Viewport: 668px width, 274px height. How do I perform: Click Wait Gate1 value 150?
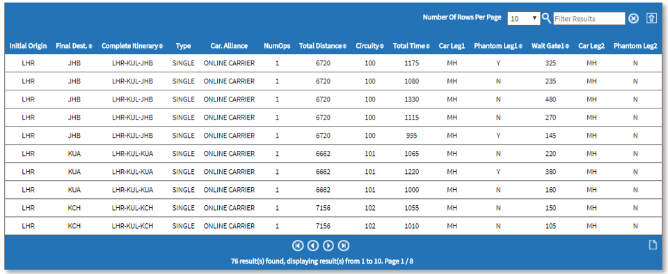point(550,208)
